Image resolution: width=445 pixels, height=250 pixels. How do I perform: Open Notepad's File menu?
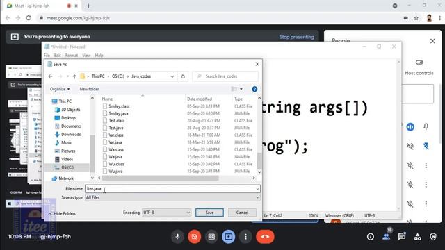pos(47,56)
